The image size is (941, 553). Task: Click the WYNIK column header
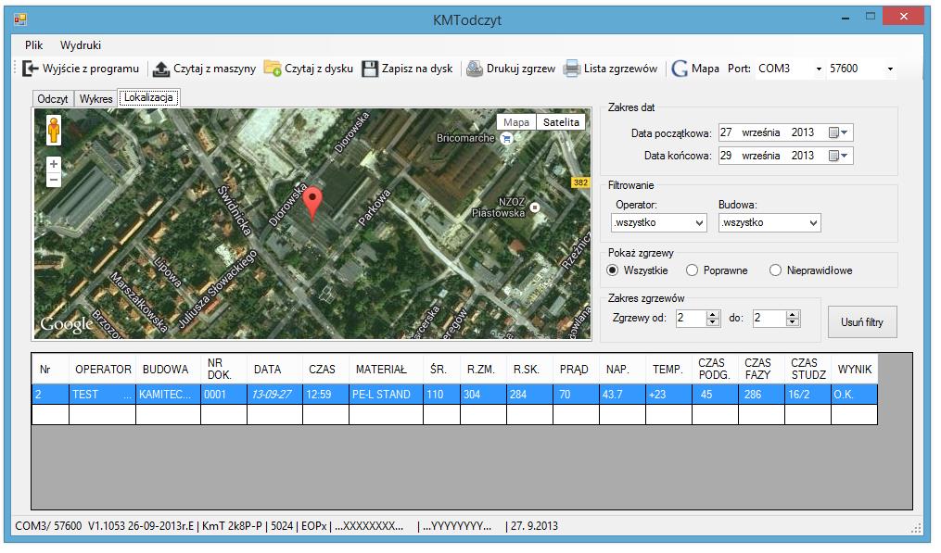[855, 370]
